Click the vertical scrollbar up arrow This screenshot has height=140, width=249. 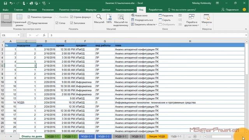coord(247,42)
